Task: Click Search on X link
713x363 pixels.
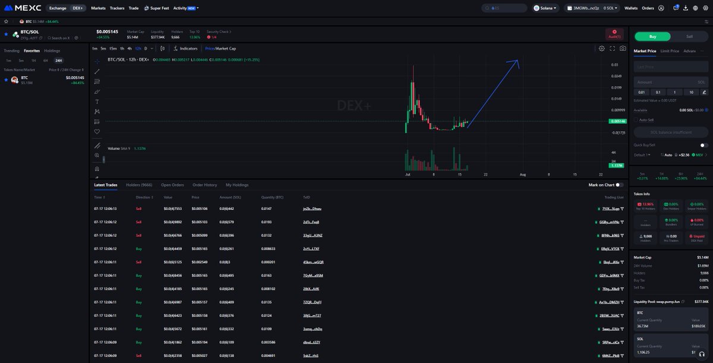Action: (x=59, y=38)
